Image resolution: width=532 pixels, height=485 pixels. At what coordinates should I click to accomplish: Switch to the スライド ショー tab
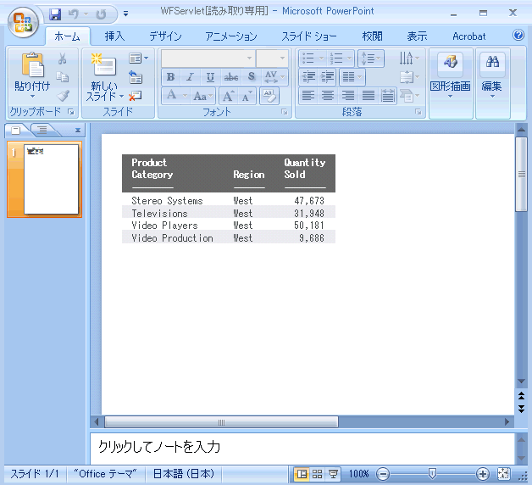(309, 36)
